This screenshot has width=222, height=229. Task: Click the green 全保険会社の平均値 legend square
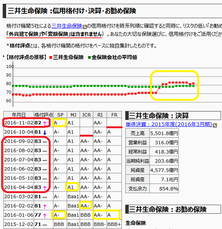click(89, 57)
